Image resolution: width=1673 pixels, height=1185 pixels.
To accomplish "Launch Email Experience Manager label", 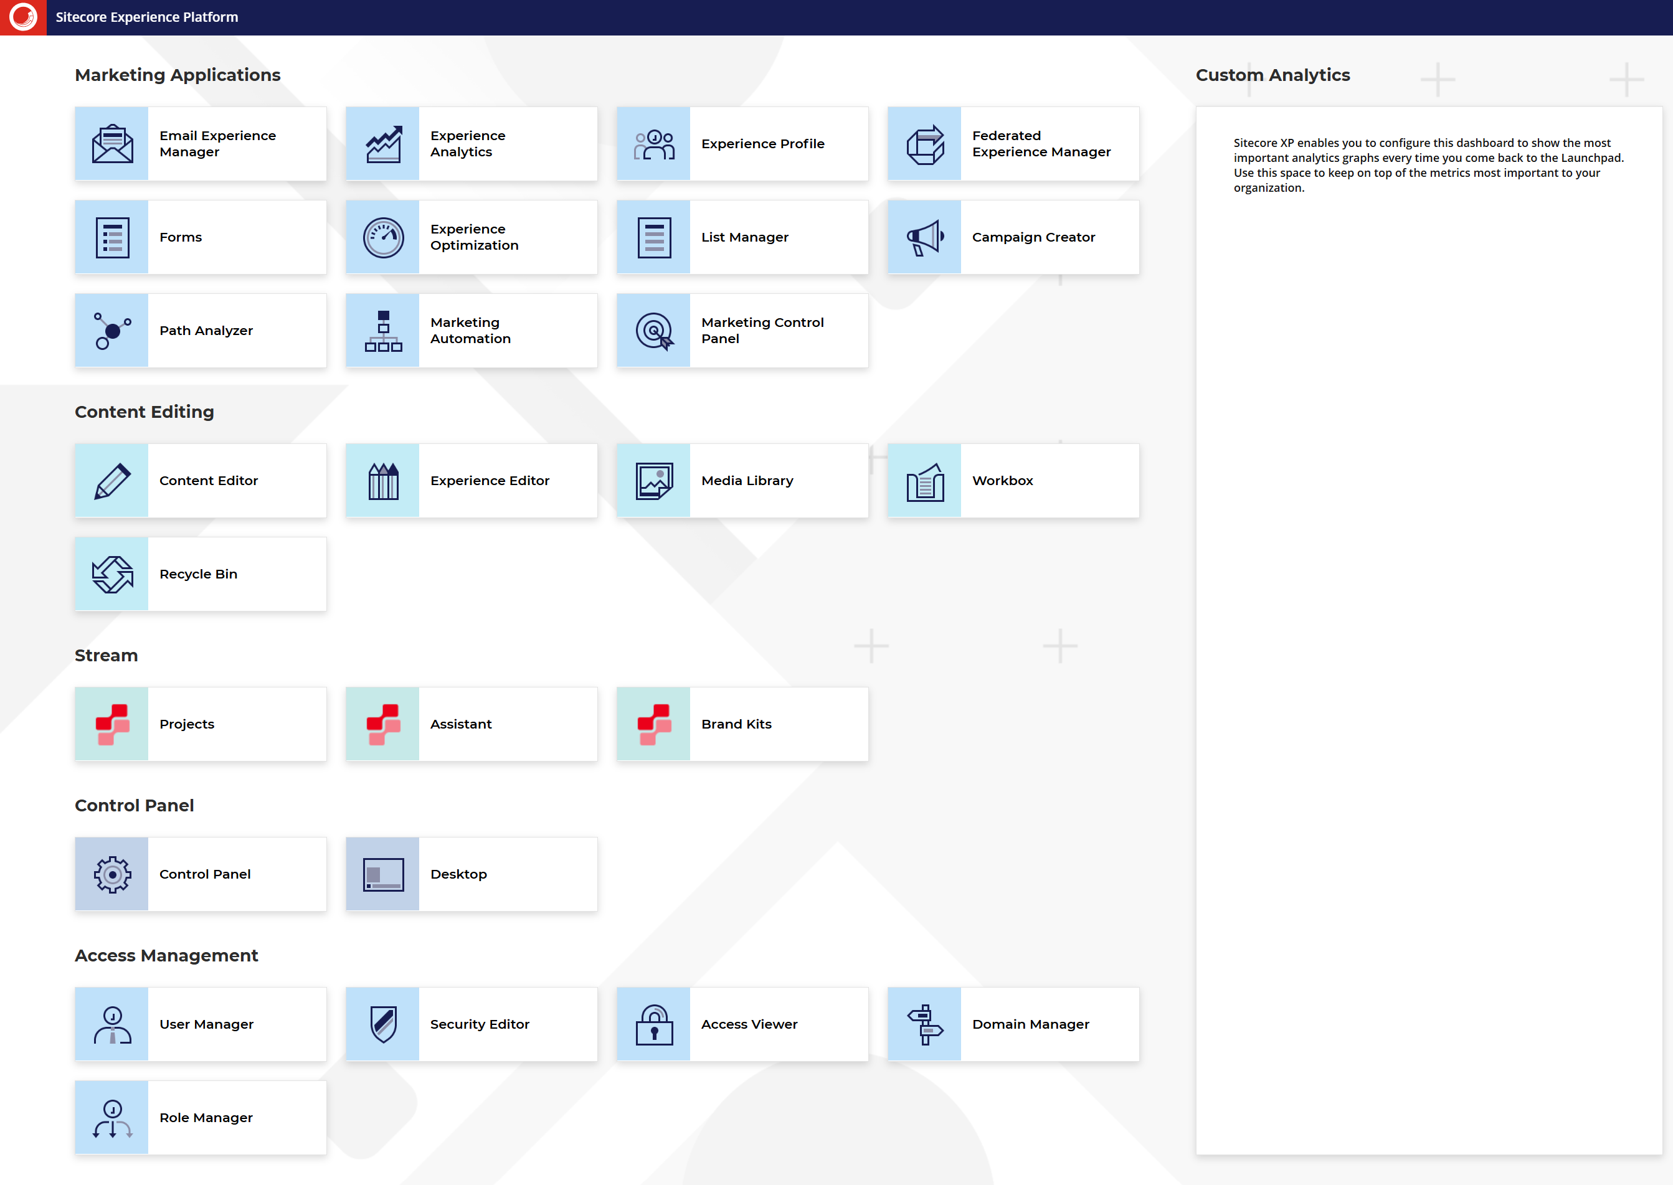I will [217, 144].
